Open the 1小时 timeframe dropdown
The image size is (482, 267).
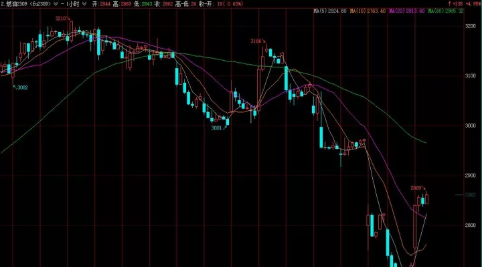tap(84, 4)
